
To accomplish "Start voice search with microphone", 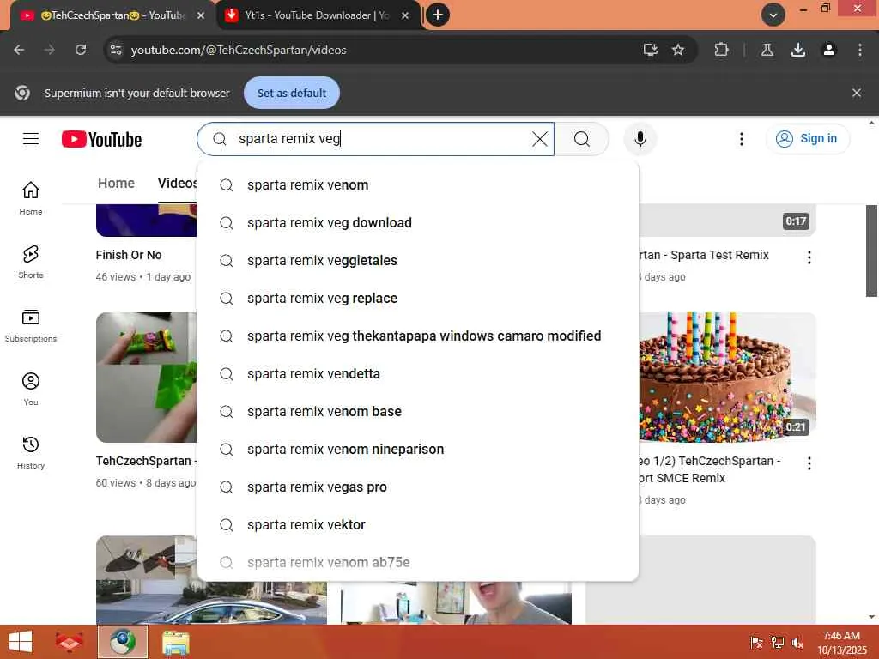I will [x=640, y=138].
